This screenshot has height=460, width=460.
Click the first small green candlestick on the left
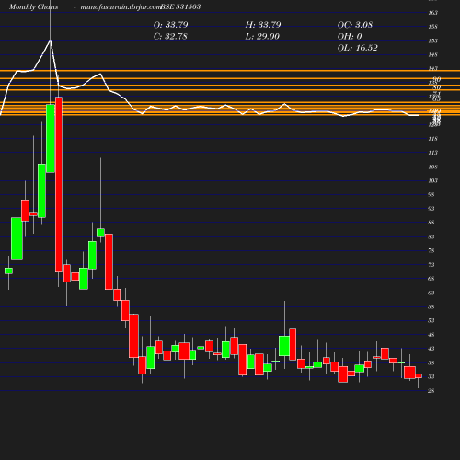pyautogui.click(x=8, y=270)
